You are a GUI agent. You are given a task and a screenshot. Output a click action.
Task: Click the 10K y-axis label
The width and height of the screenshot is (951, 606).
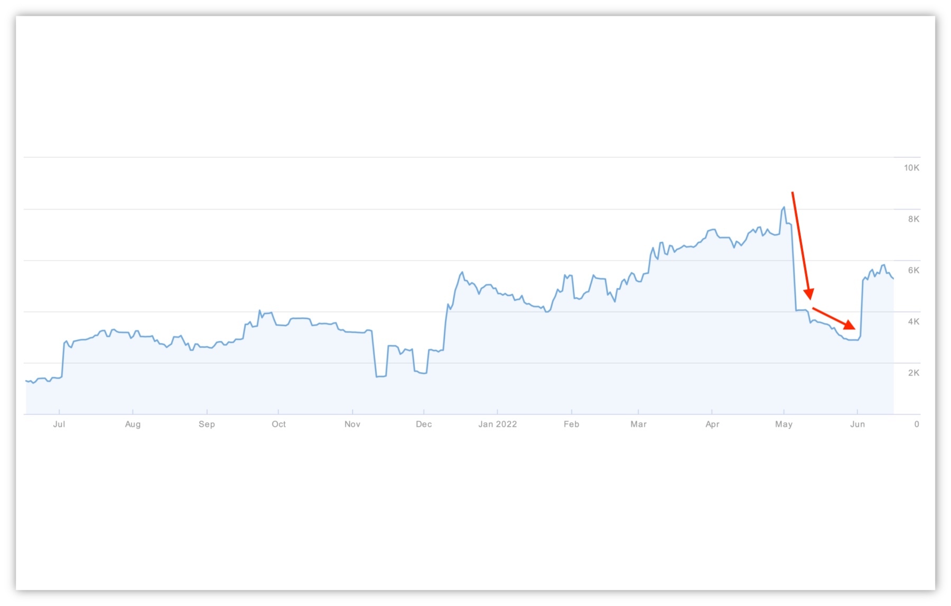tap(911, 168)
